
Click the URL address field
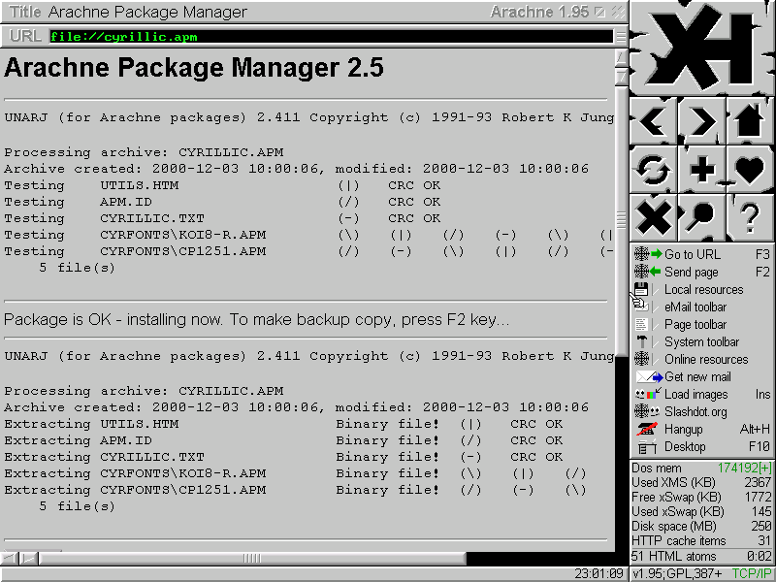coord(331,37)
